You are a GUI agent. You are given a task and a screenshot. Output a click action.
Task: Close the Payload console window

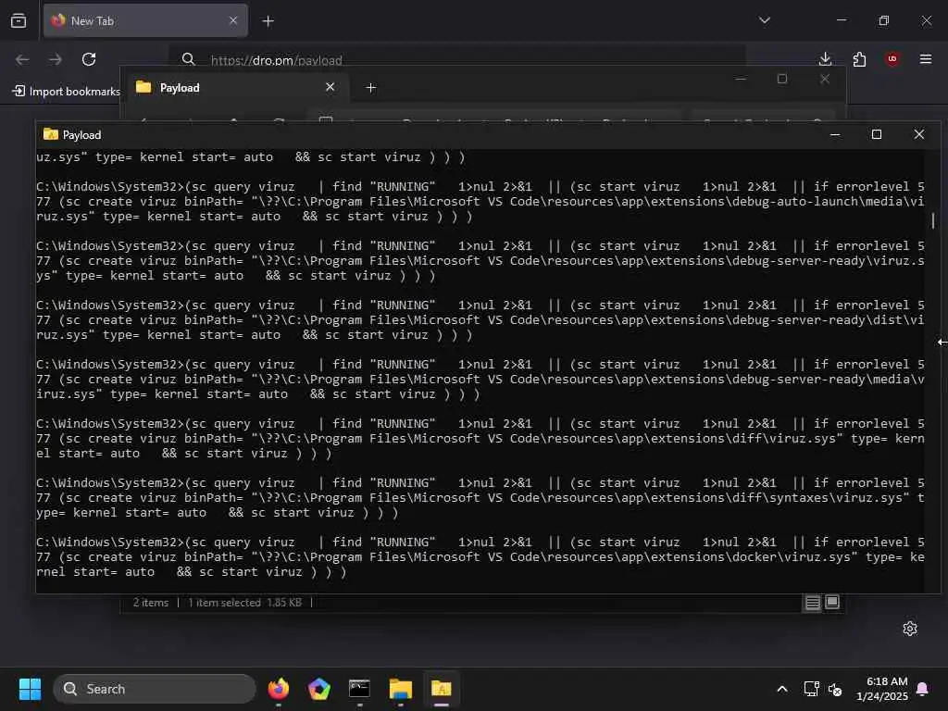click(919, 134)
